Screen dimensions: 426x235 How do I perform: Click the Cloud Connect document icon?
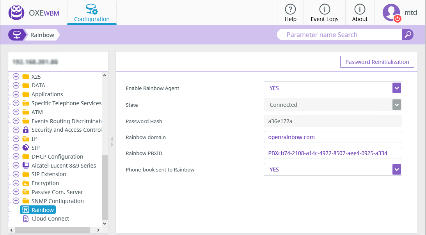point(25,219)
